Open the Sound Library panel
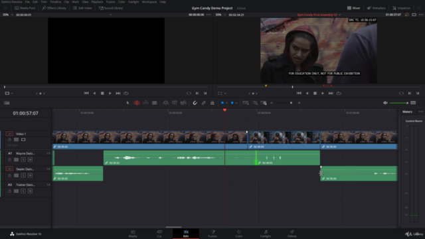The width and height of the screenshot is (425, 239). [x=111, y=8]
